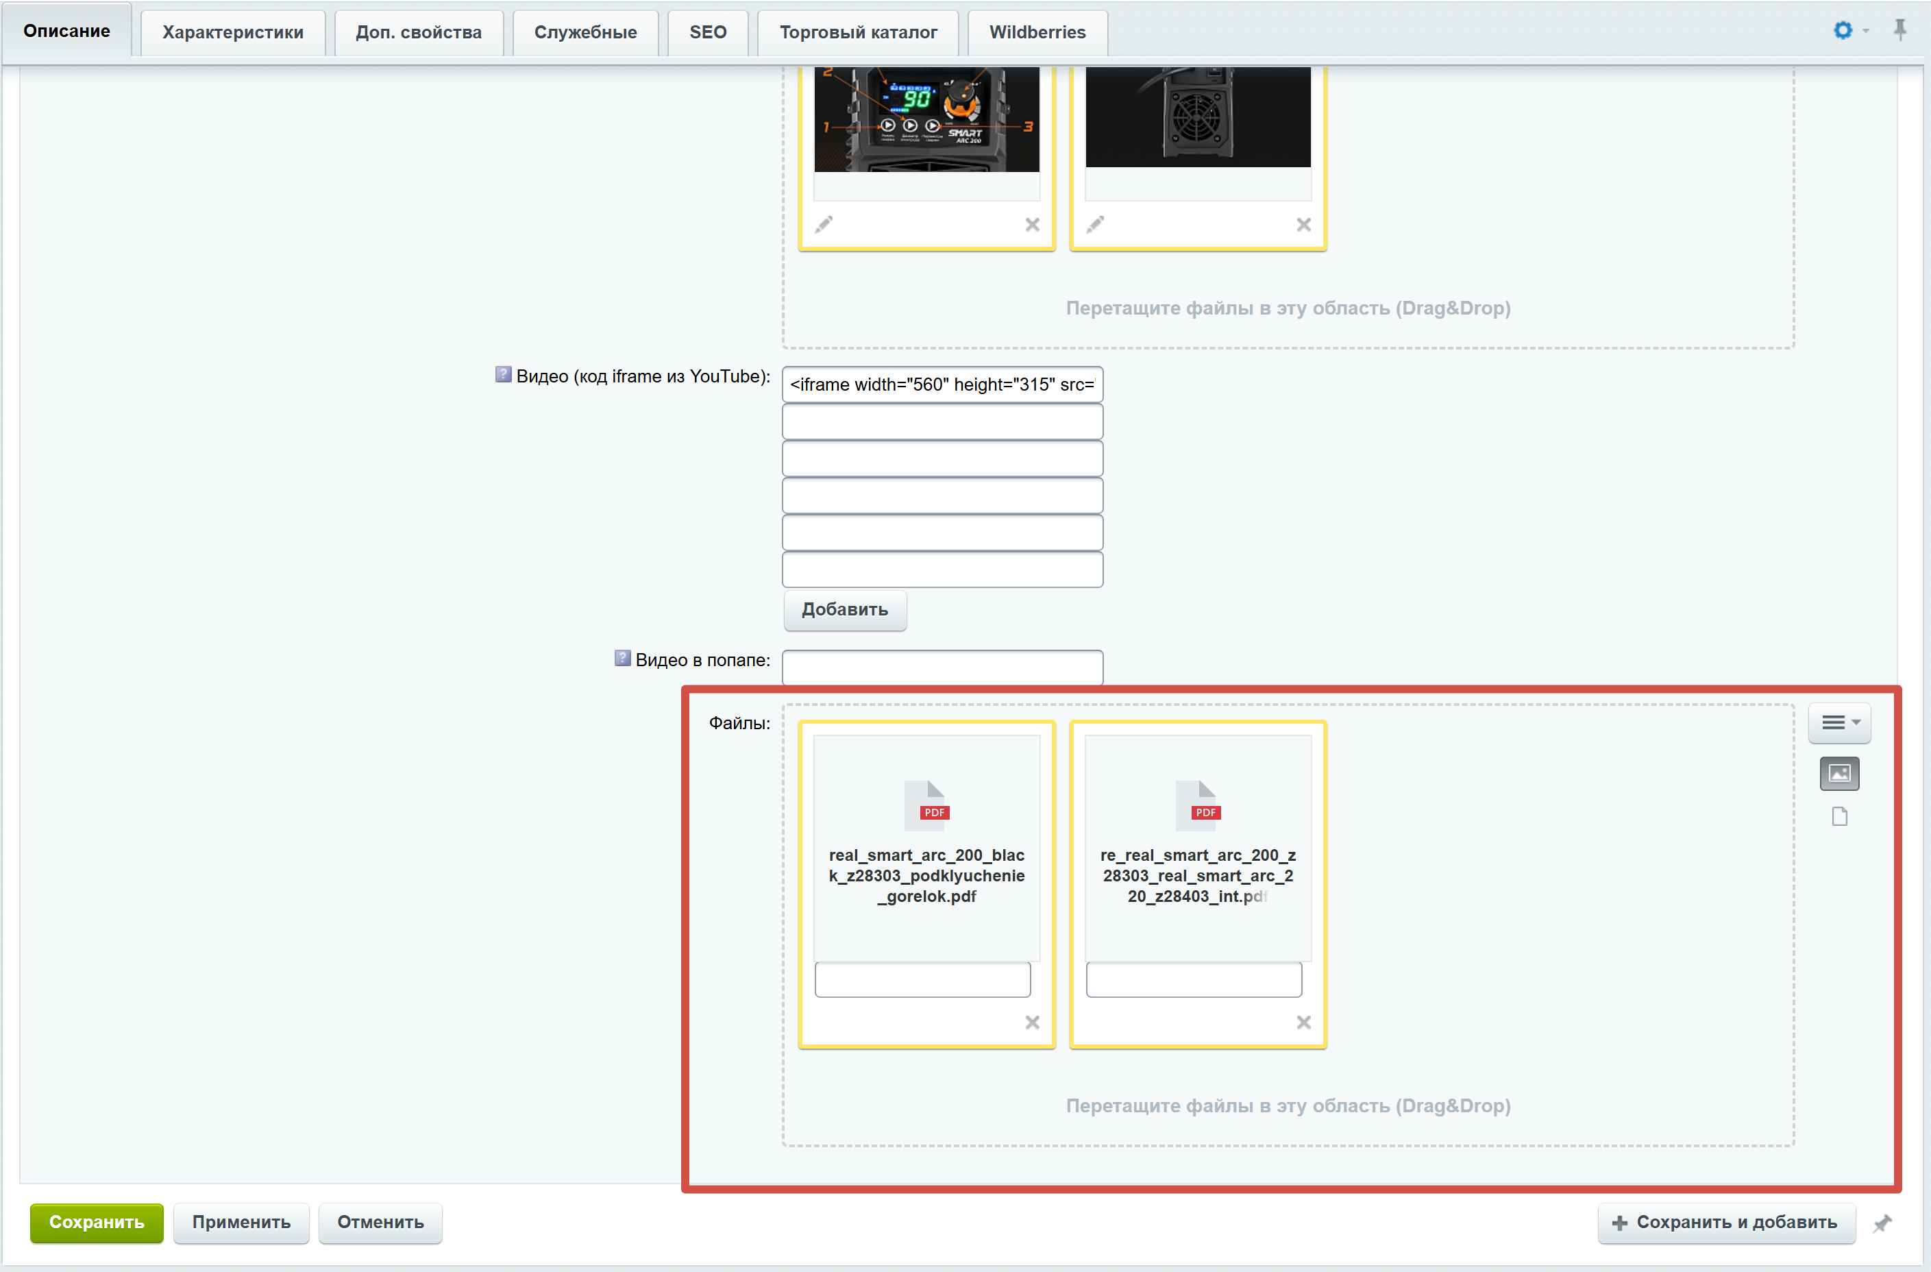Click help icon near YouTube video label

tap(503, 375)
